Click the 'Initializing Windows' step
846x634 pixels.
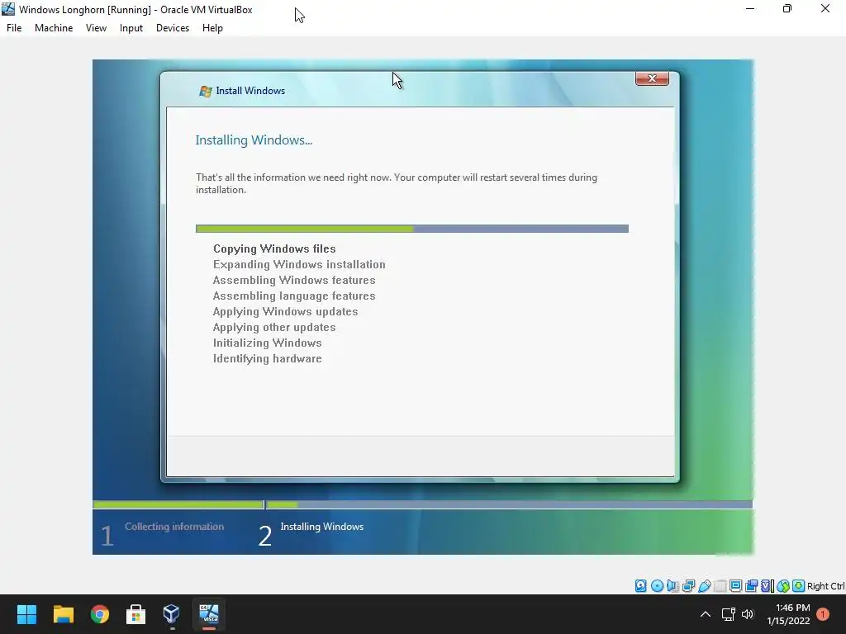click(267, 343)
